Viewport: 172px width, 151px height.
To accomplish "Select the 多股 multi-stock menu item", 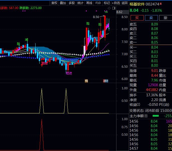I will (71, 3).
